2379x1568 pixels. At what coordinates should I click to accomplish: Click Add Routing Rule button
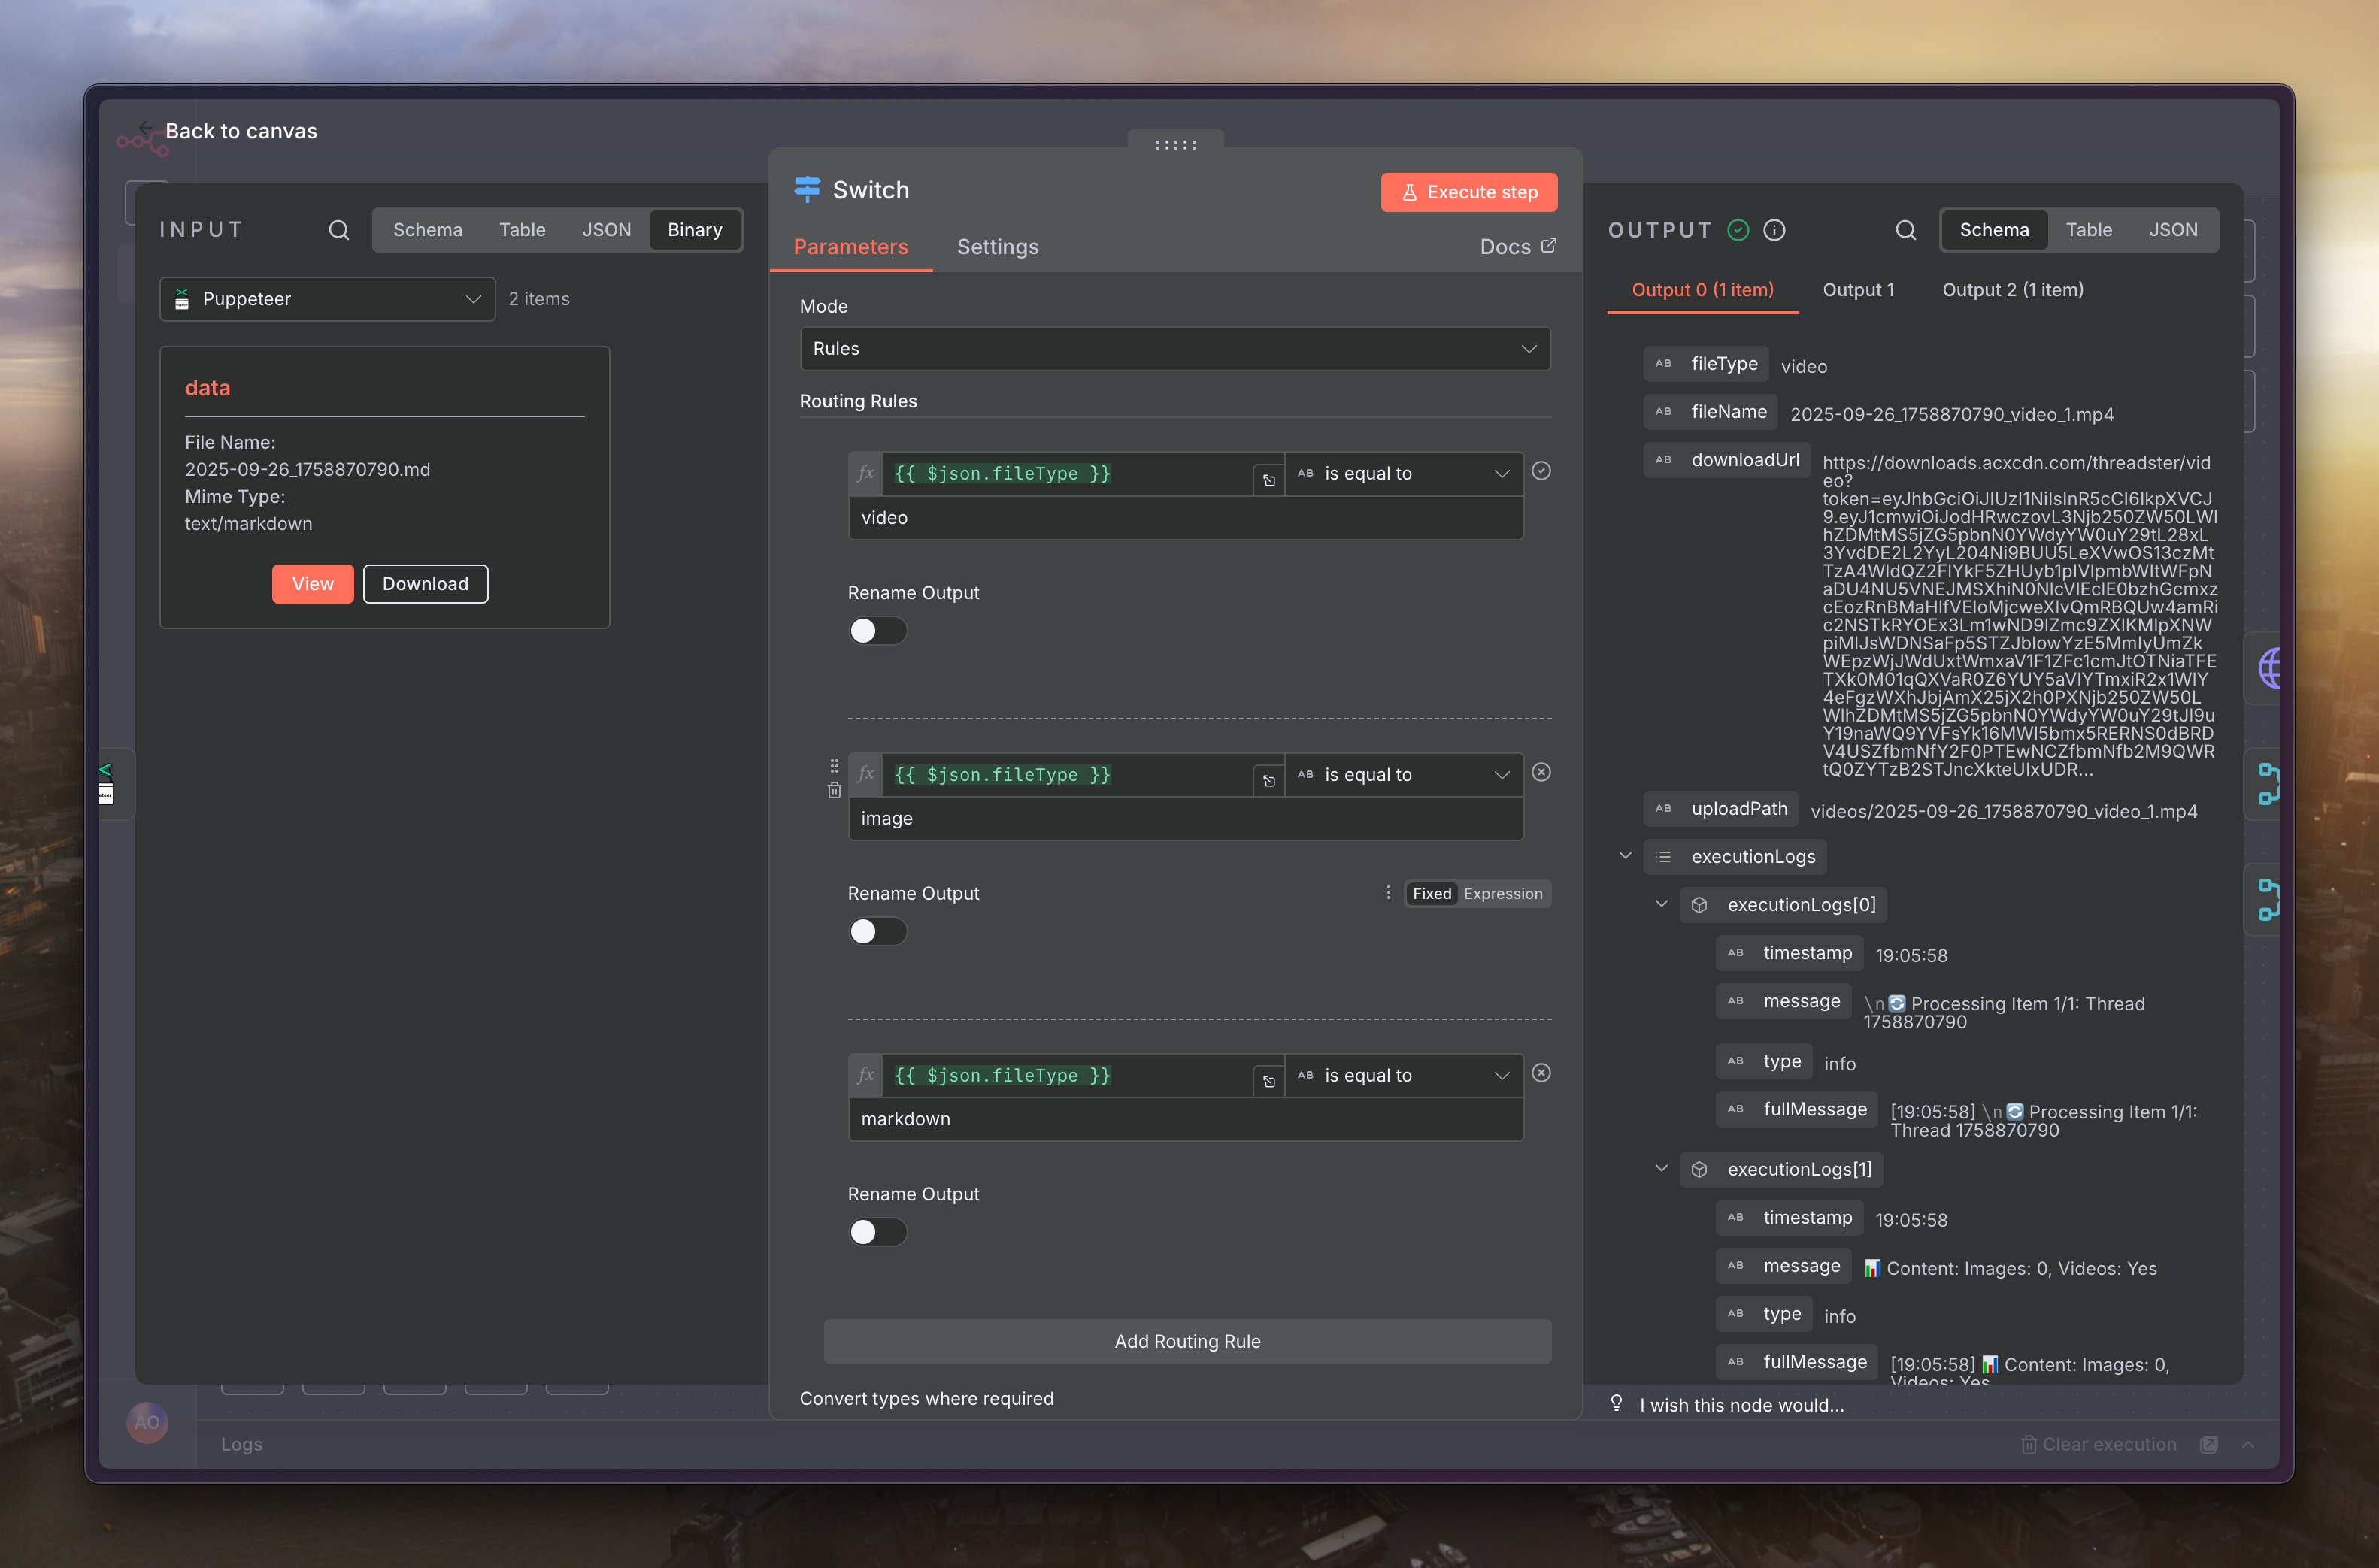pyautogui.click(x=1187, y=1341)
